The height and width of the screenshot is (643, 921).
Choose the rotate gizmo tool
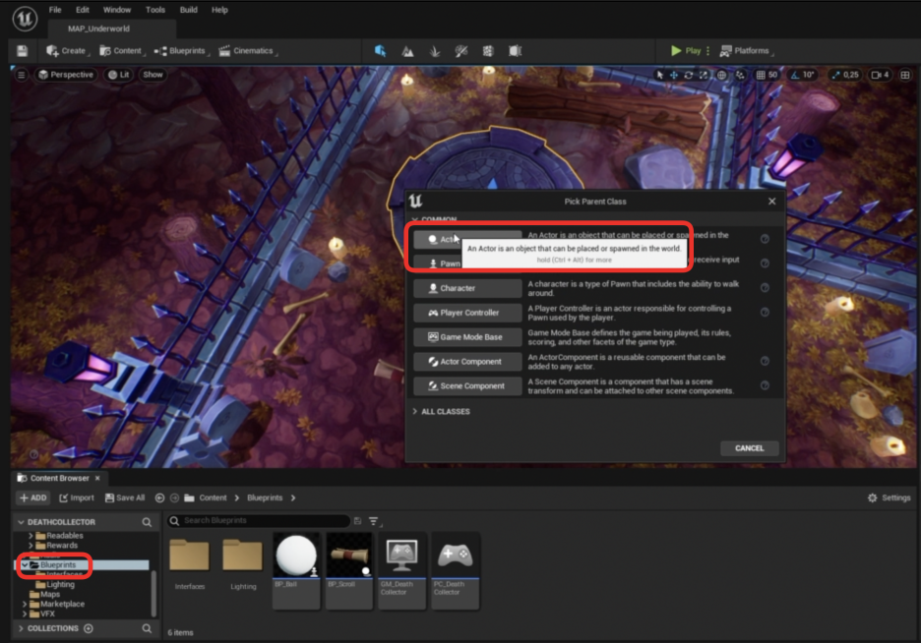689,75
